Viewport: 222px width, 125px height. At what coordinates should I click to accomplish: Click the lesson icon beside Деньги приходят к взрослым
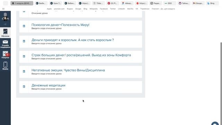(x=24, y=41)
